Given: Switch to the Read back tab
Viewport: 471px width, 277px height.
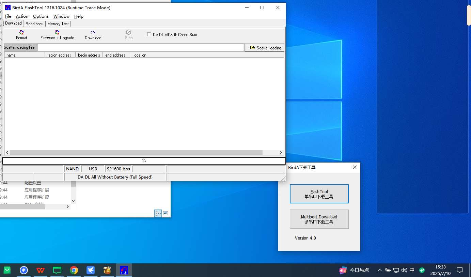Looking at the screenshot, I should point(35,24).
